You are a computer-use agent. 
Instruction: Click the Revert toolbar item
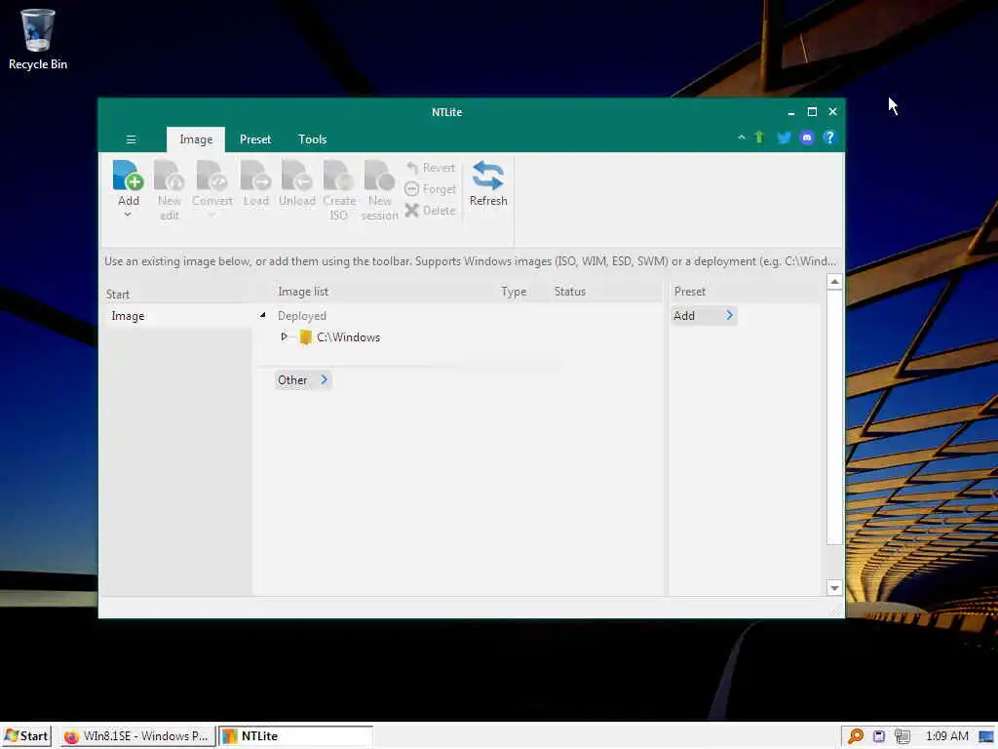[x=431, y=168]
